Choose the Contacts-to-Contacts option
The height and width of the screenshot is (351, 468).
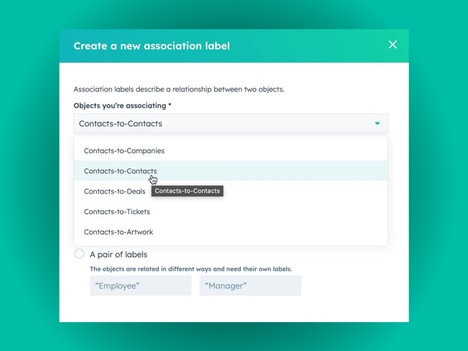pyautogui.click(x=120, y=171)
